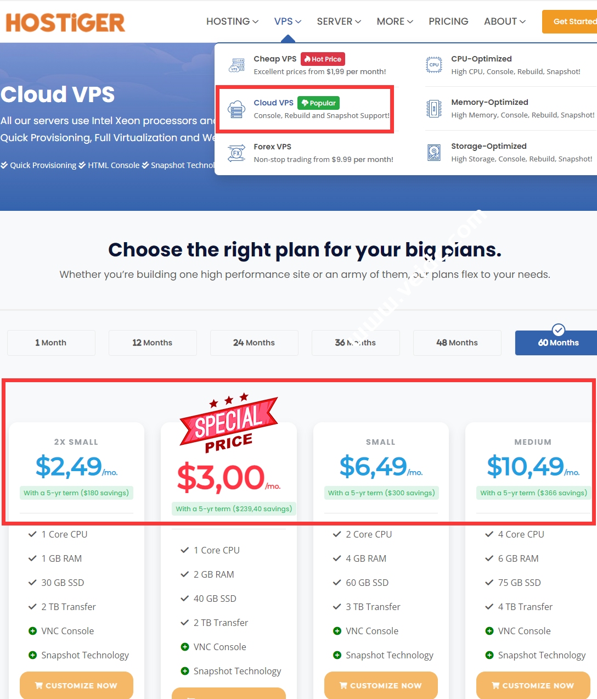Click the CPU-Optimized chip icon

434,65
